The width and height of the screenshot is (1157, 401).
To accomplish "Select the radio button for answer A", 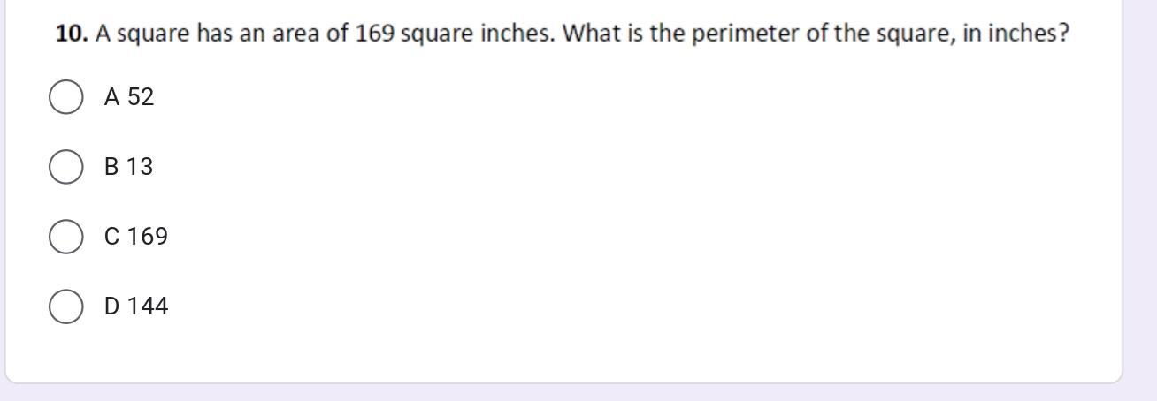I will pos(66,96).
